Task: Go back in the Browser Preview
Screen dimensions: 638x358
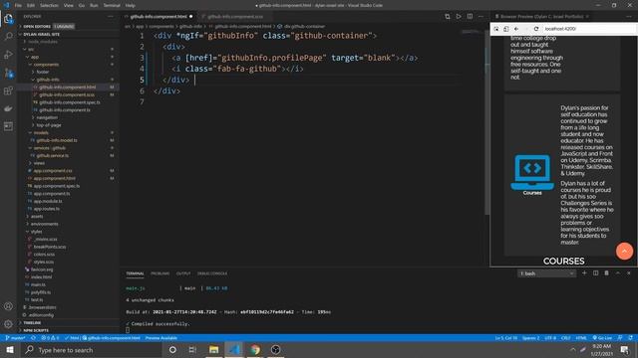Action: tap(516, 29)
